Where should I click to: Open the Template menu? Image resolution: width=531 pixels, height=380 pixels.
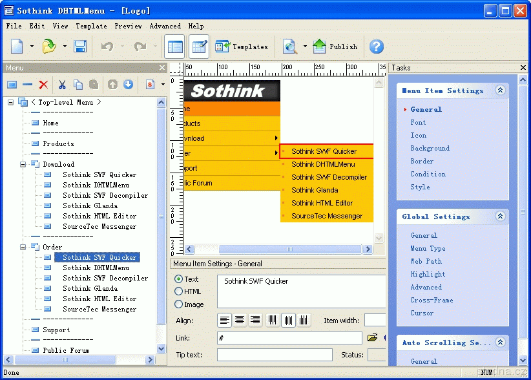(91, 26)
